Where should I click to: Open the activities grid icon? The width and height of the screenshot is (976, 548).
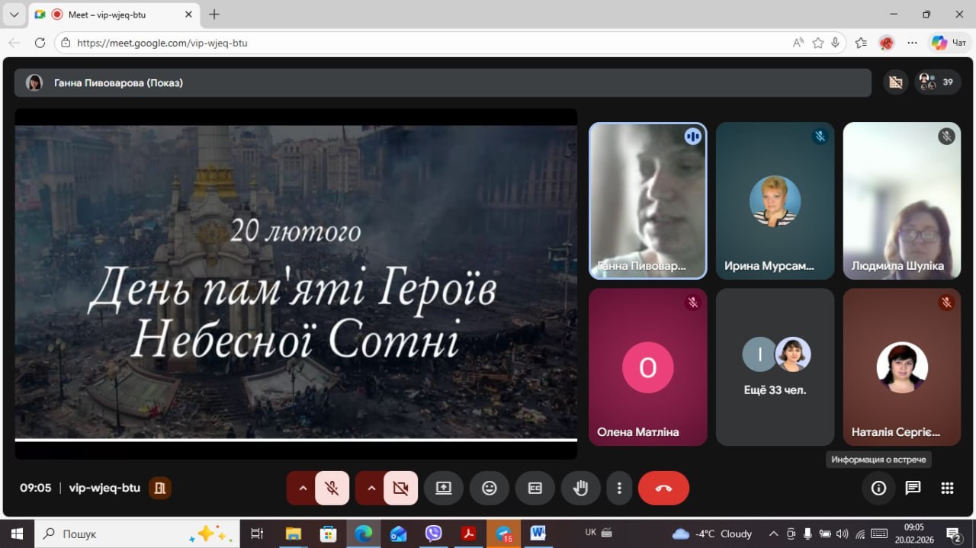coord(947,489)
